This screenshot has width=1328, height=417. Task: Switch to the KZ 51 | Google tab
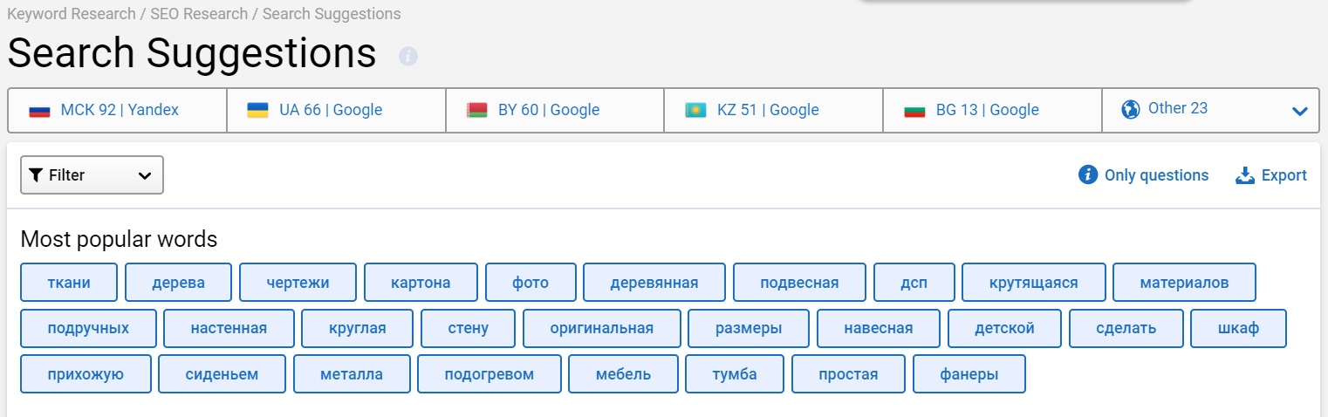pos(768,110)
